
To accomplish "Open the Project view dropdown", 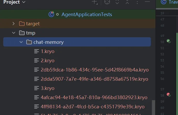I will [14, 2].
